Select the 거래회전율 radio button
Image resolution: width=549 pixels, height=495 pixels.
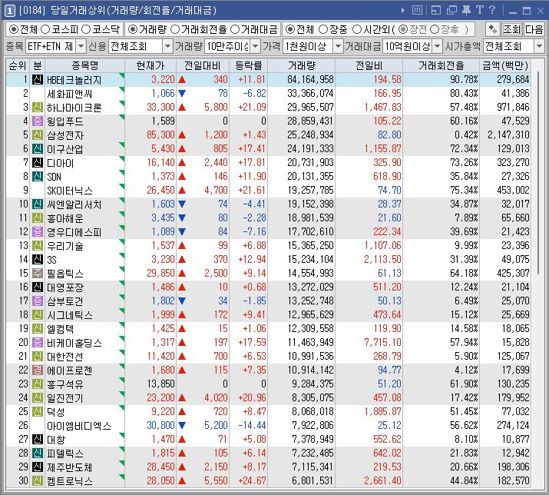point(175,29)
